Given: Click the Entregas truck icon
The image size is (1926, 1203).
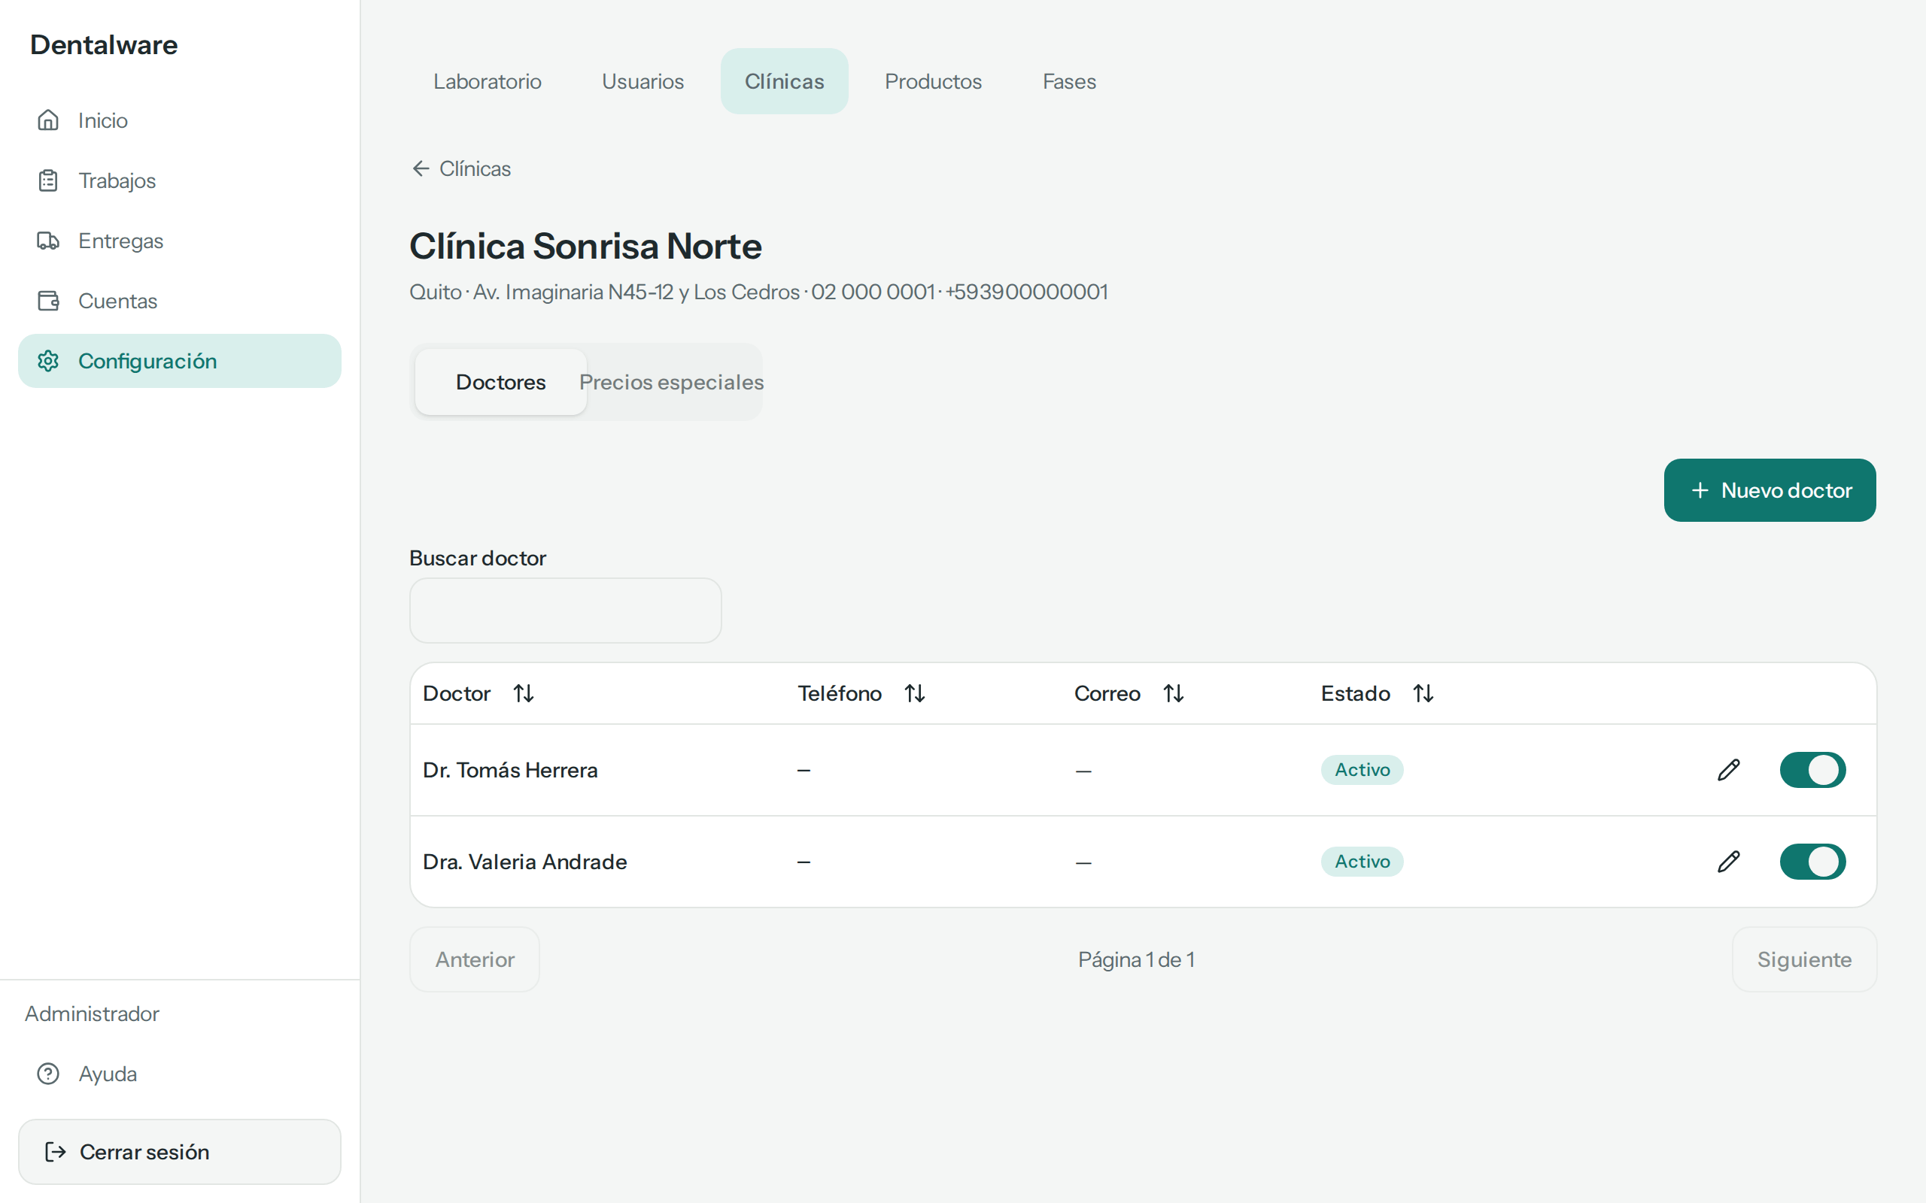Looking at the screenshot, I should [47, 241].
